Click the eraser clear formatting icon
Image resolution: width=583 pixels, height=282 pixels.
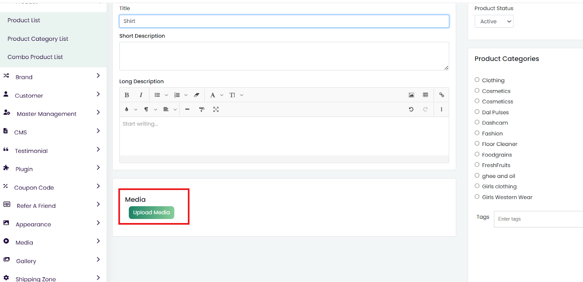click(x=197, y=95)
